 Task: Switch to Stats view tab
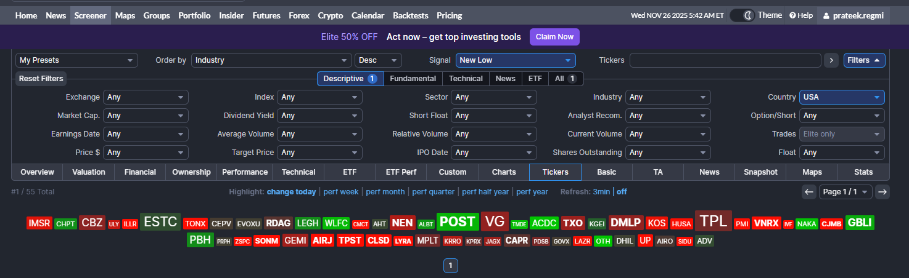[x=863, y=172]
